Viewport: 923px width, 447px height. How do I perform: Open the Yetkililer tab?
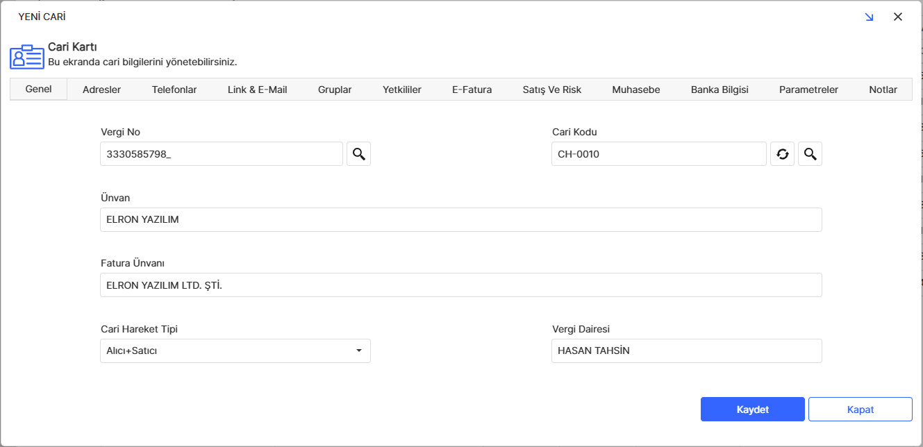[402, 90]
